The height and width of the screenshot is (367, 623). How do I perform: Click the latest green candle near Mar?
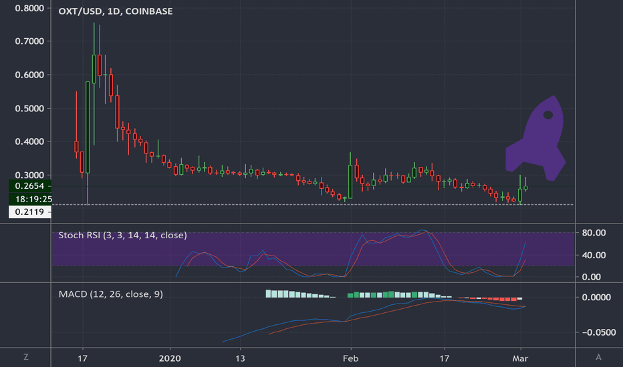pyautogui.click(x=525, y=188)
